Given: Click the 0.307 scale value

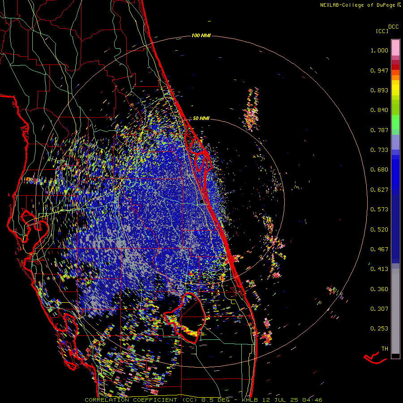Looking at the screenshot, I should [x=379, y=309].
